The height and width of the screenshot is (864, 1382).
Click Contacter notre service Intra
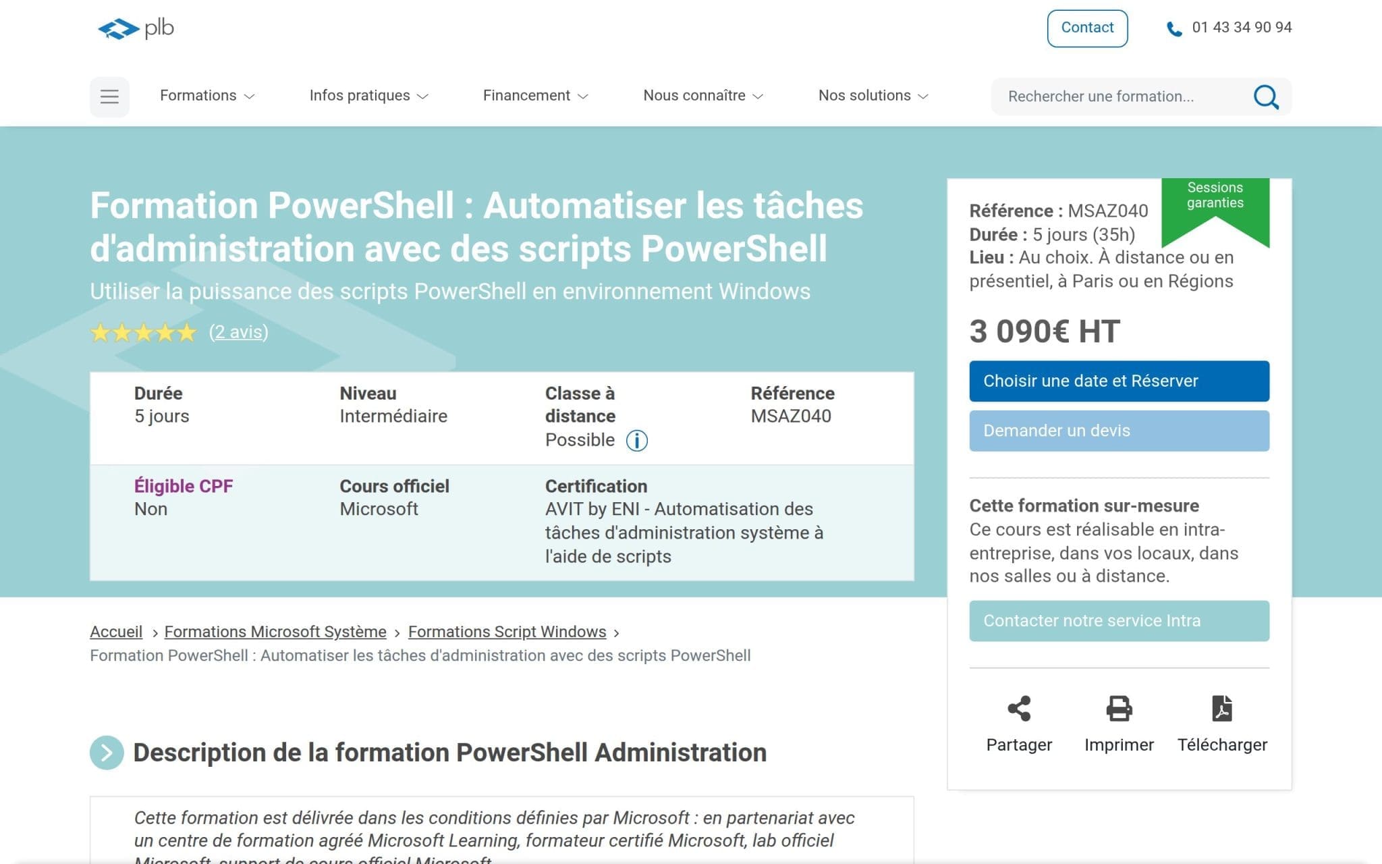tap(1119, 621)
